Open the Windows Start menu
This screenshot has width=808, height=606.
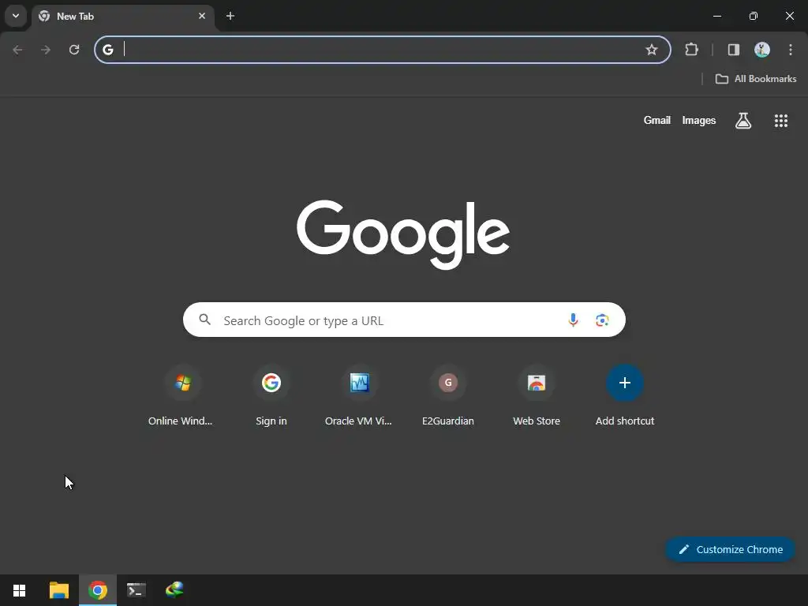pyautogui.click(x=20, y=590)
